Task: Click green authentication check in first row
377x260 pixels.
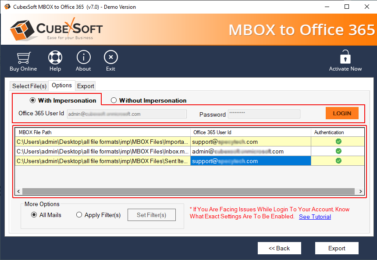Action: (x=338, y=141)
